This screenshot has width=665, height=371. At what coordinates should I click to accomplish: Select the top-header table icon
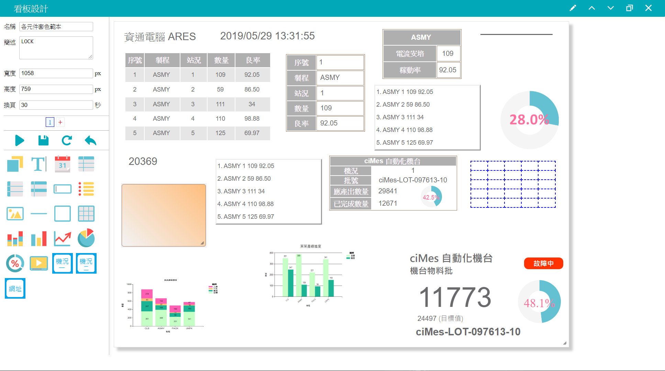tap(38, 189)
